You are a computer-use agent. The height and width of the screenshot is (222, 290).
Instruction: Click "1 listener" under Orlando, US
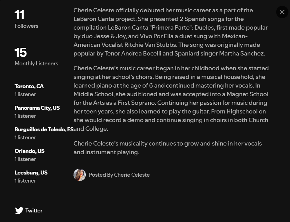click(x=25, y=159)
